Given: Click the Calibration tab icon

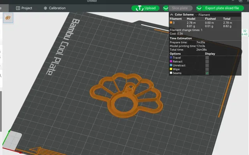Looking at the screenshot, I should pos(46,8).
